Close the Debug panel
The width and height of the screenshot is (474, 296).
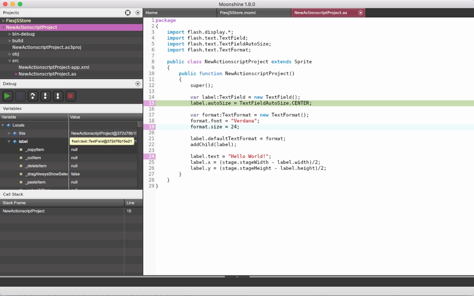138,84
